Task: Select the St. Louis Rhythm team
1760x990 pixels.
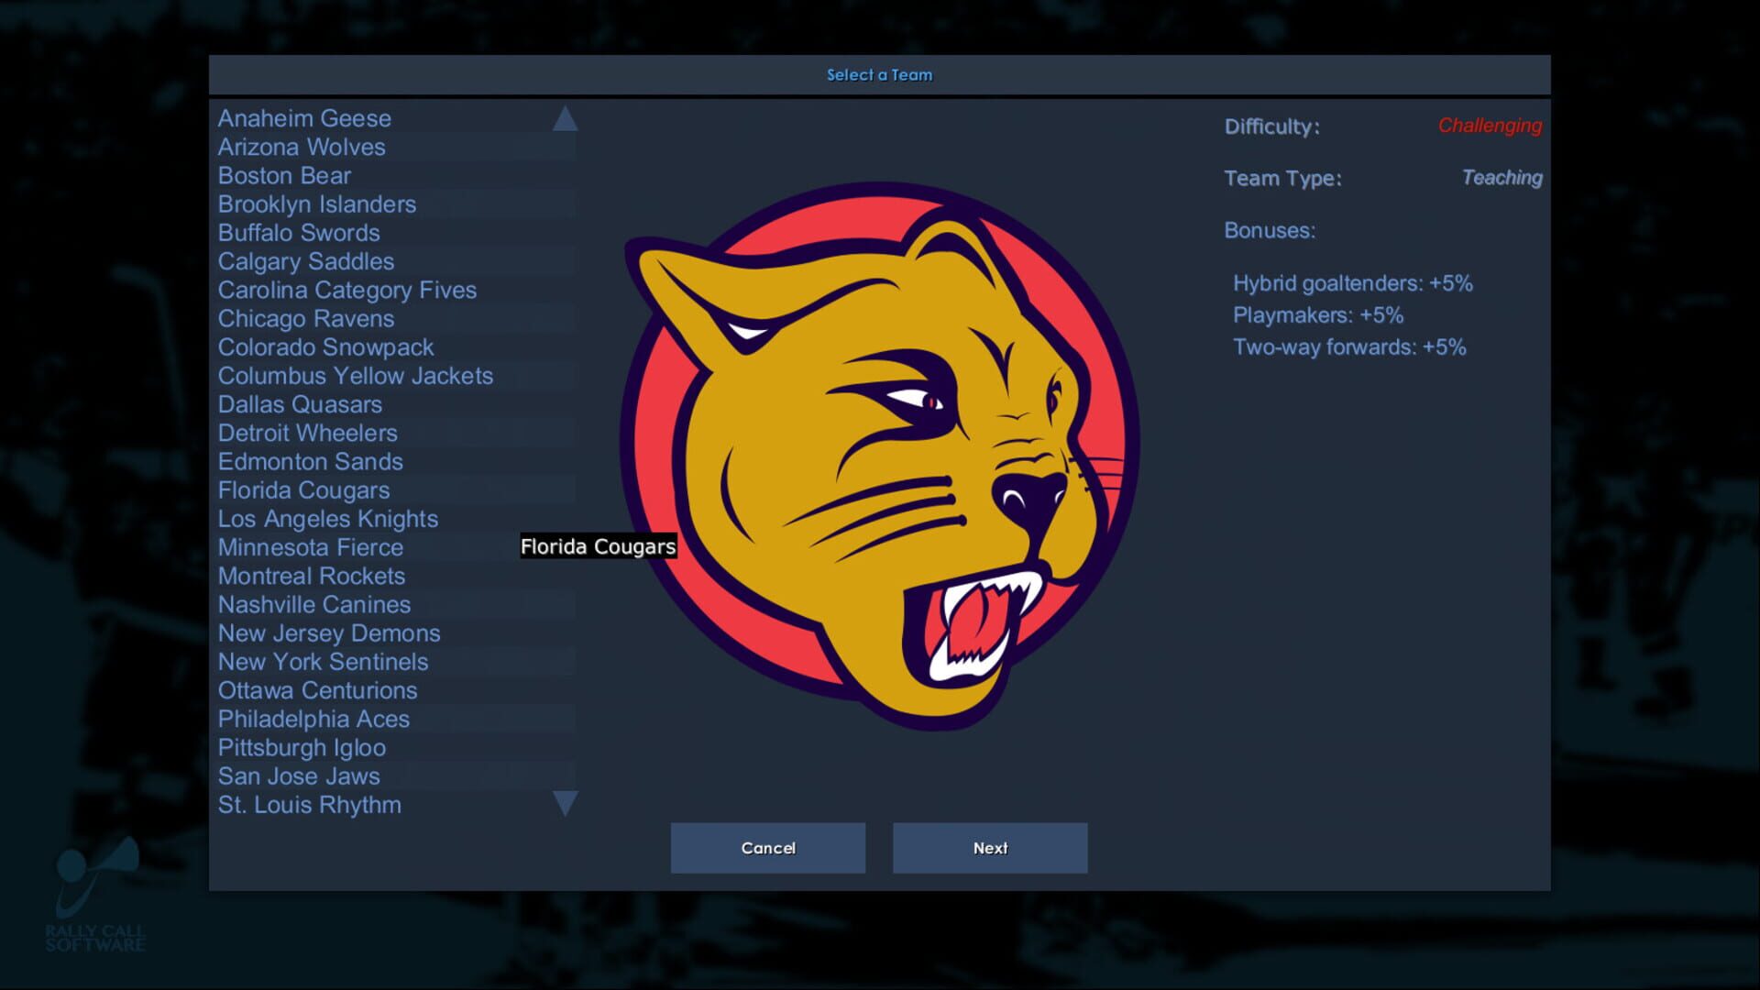Action: [309, 805]
